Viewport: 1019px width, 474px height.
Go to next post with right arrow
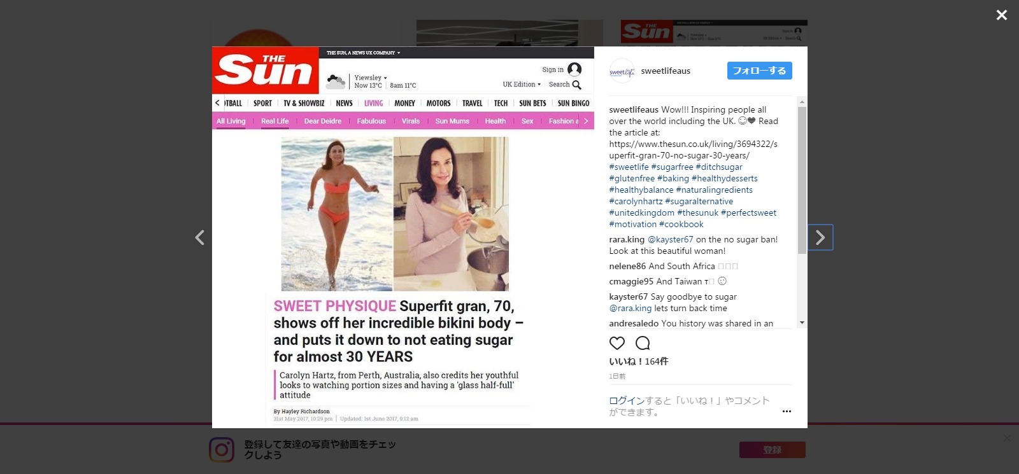click(820, 237)
